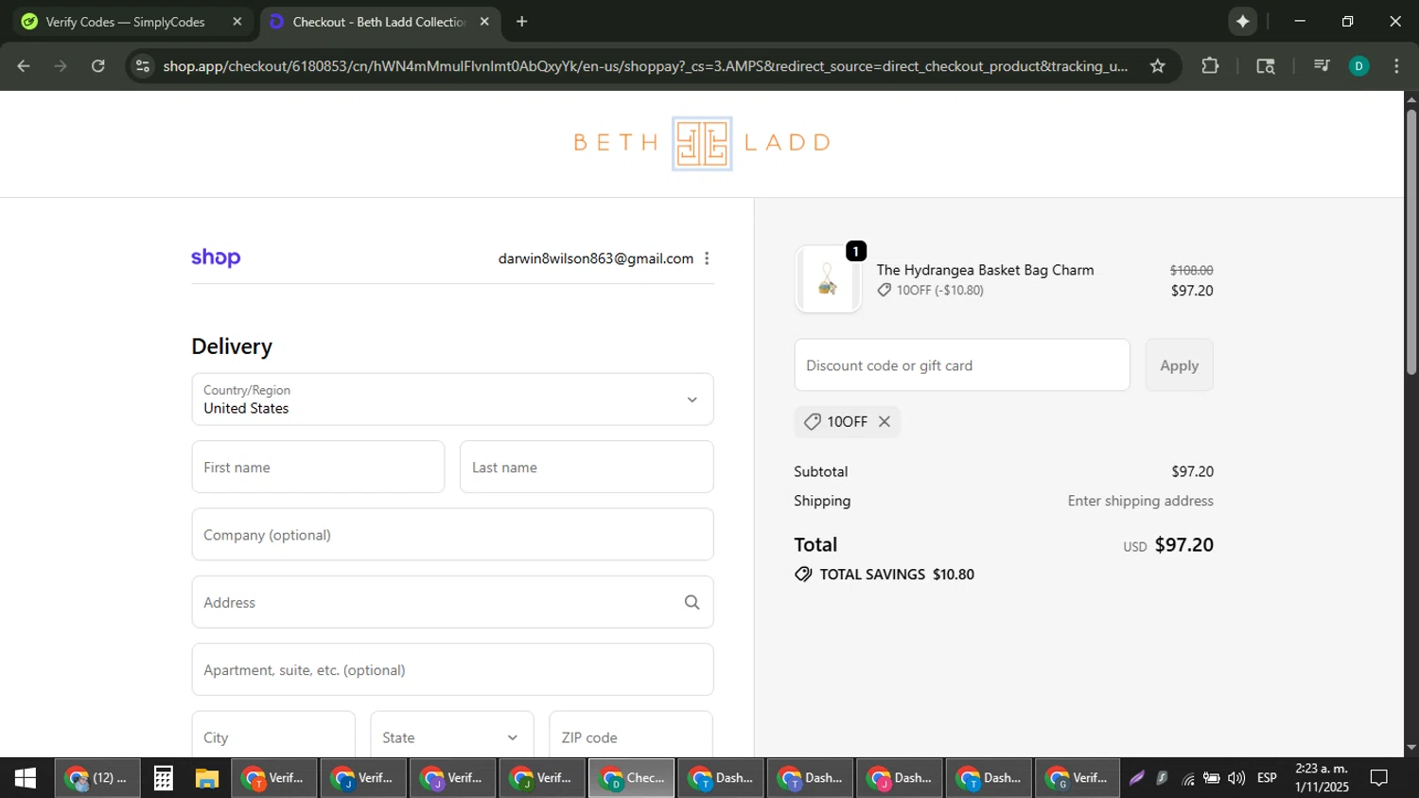Open volume control in system tray

pyautogui.click(x=1236, y=778)
